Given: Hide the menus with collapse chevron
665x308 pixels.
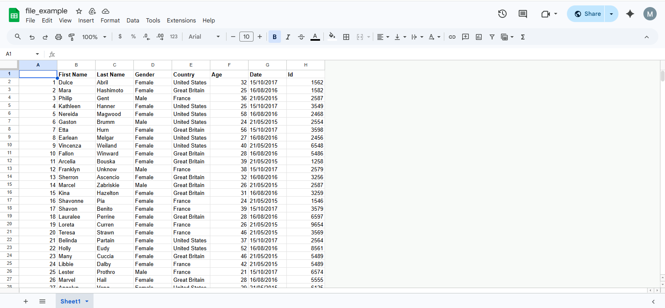Looking at the screenshot, I should point(647,37).
